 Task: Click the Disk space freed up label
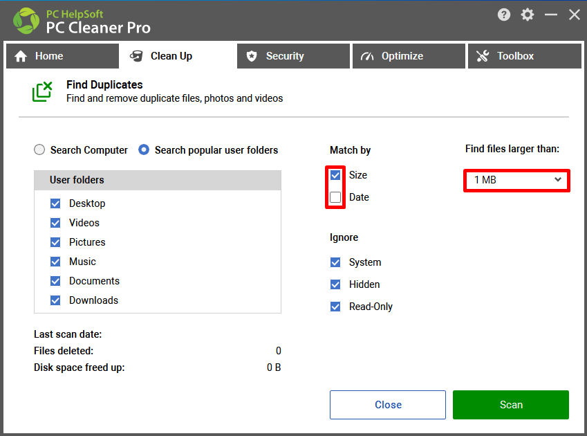coord(79,367)
